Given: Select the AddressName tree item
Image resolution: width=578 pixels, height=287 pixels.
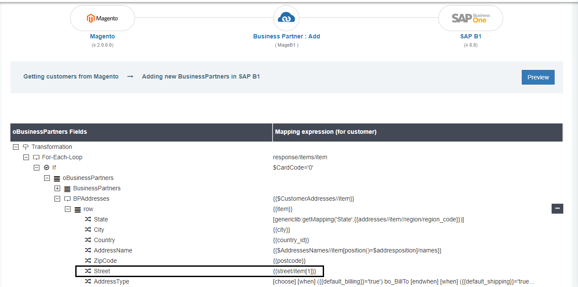Looking at the screenshot, I should point(113,250).
